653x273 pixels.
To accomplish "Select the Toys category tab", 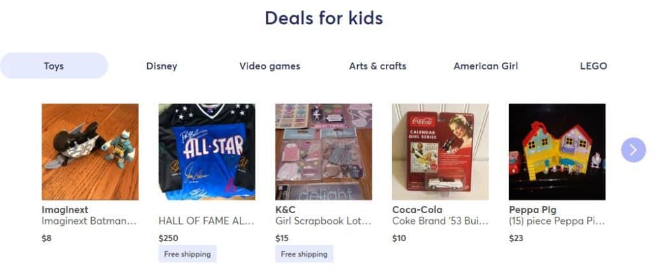I will (54, 66).
